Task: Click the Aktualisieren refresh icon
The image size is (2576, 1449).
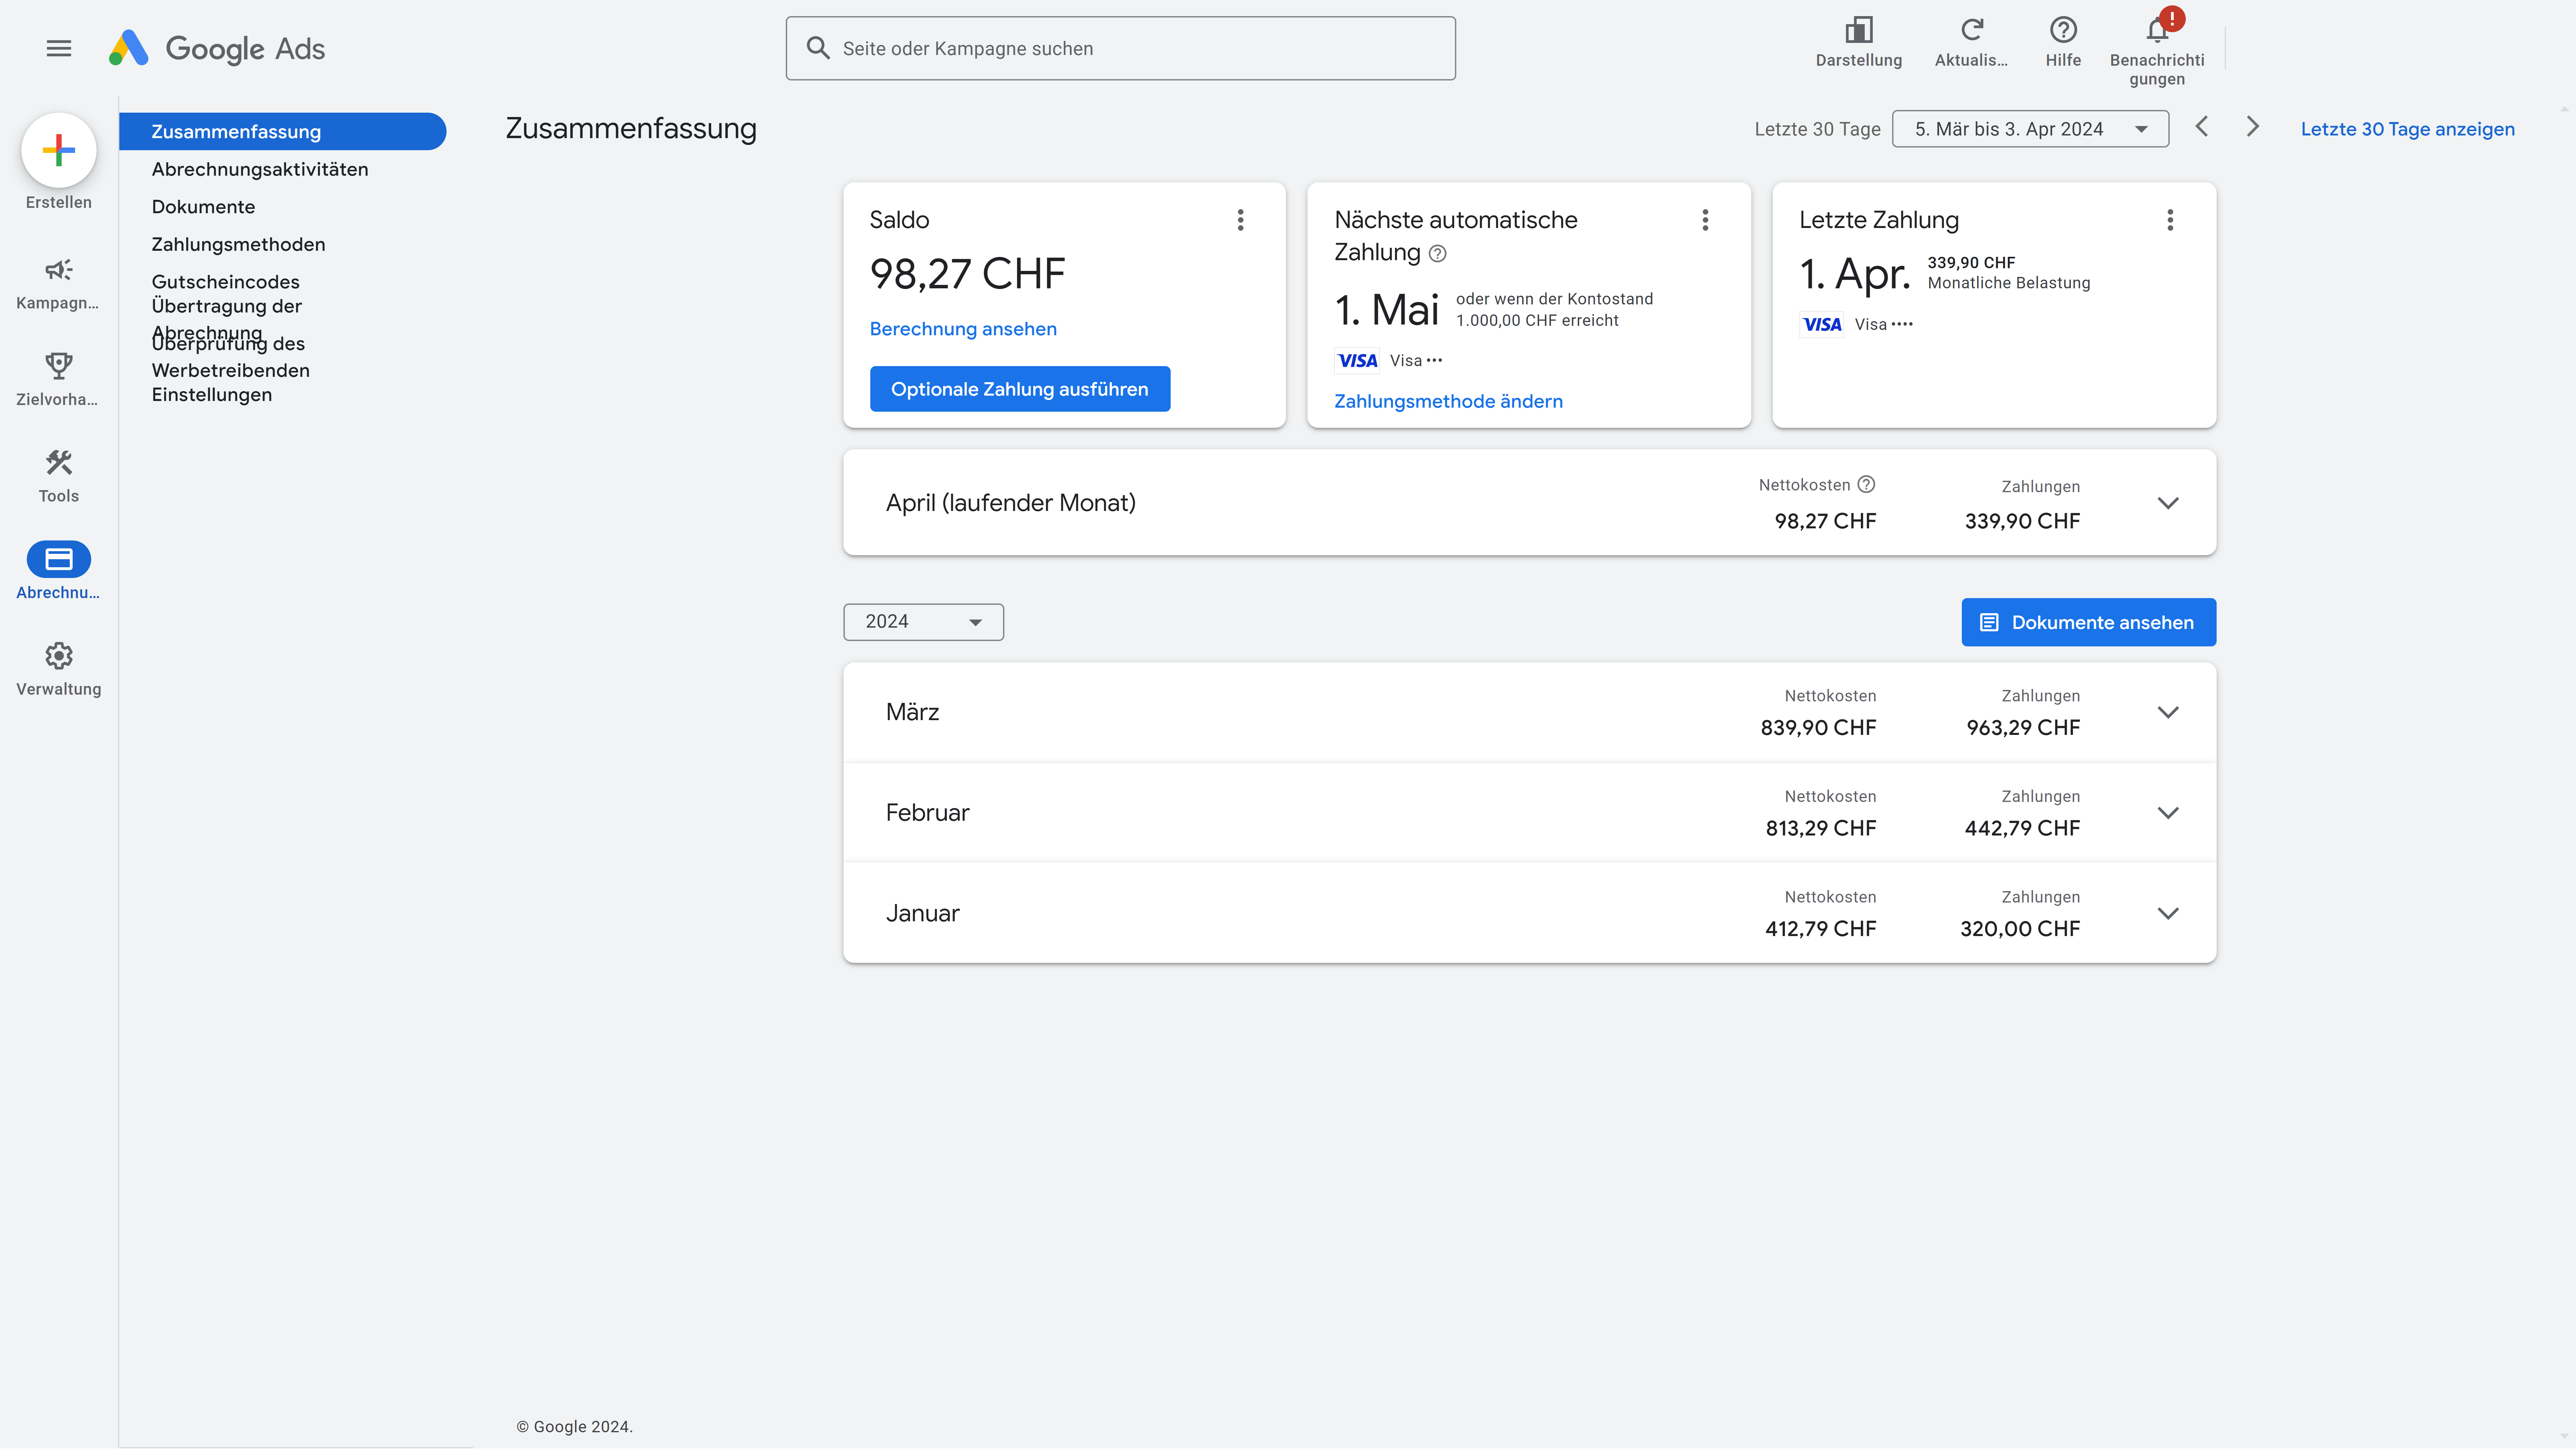Action: (1972, 30)
